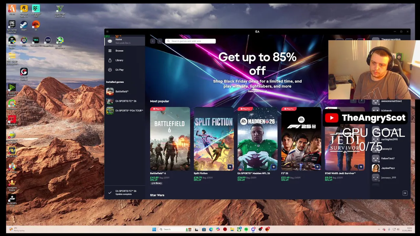Click the F1 25 title text
Image resolution: width=420 pixels, height=236 pixels.
(284, 173)
